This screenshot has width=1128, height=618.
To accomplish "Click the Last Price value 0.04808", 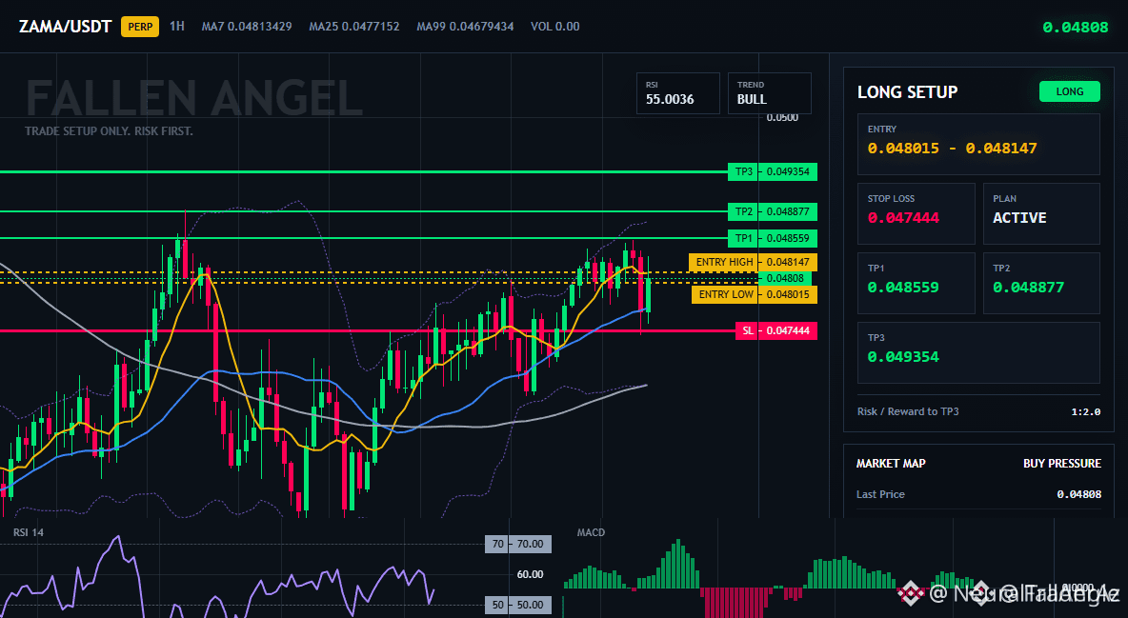I will click(1078, 494).
